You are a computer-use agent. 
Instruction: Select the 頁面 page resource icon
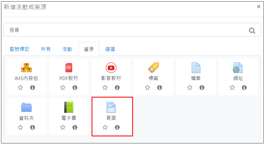click(111, 107)
